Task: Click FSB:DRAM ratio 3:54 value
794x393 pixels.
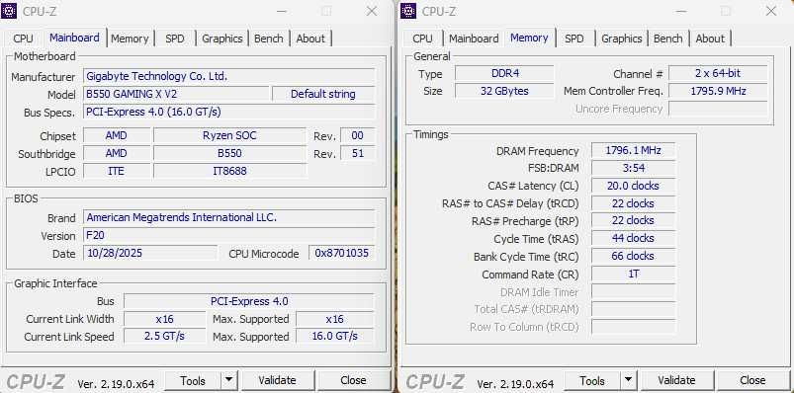Action: tap(633, 168)
